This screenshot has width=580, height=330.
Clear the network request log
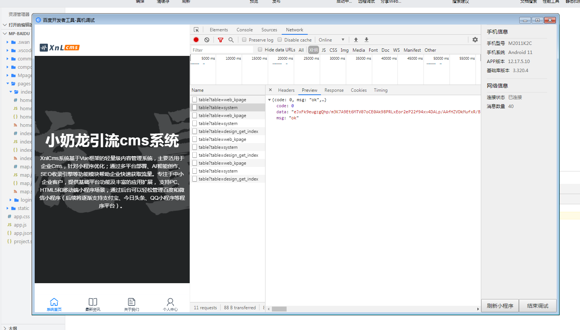pyautogui.click(x=207, y=40)
